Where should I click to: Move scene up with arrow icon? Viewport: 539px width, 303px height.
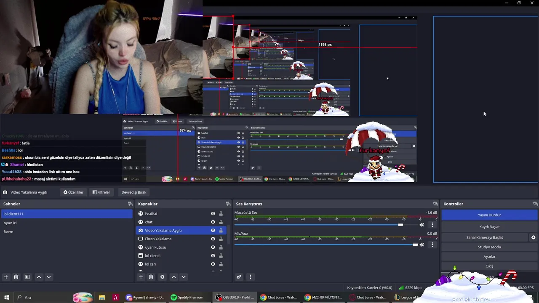(x=39, y=277)
